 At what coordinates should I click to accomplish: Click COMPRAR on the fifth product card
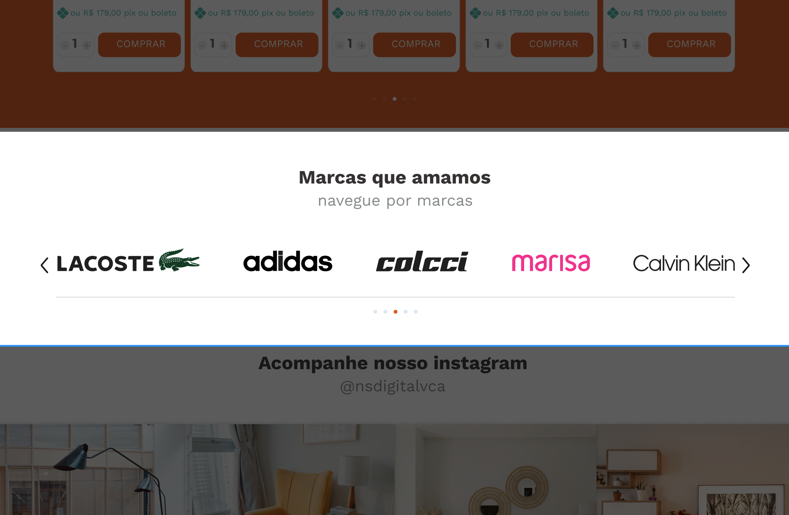(x=689, y=44)
